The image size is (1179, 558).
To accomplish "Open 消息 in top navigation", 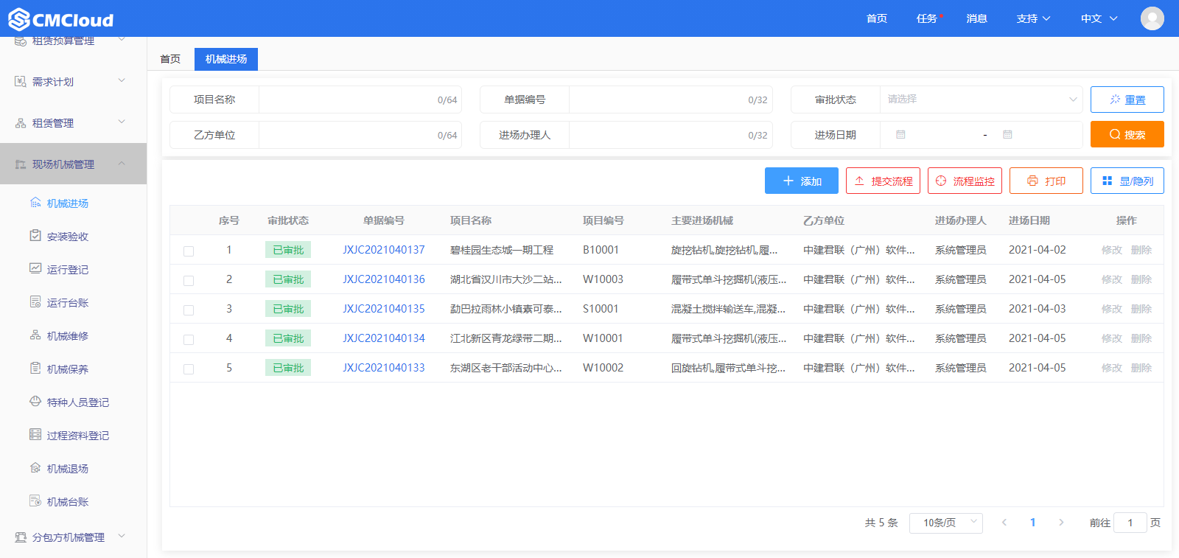I will (977, 18).
